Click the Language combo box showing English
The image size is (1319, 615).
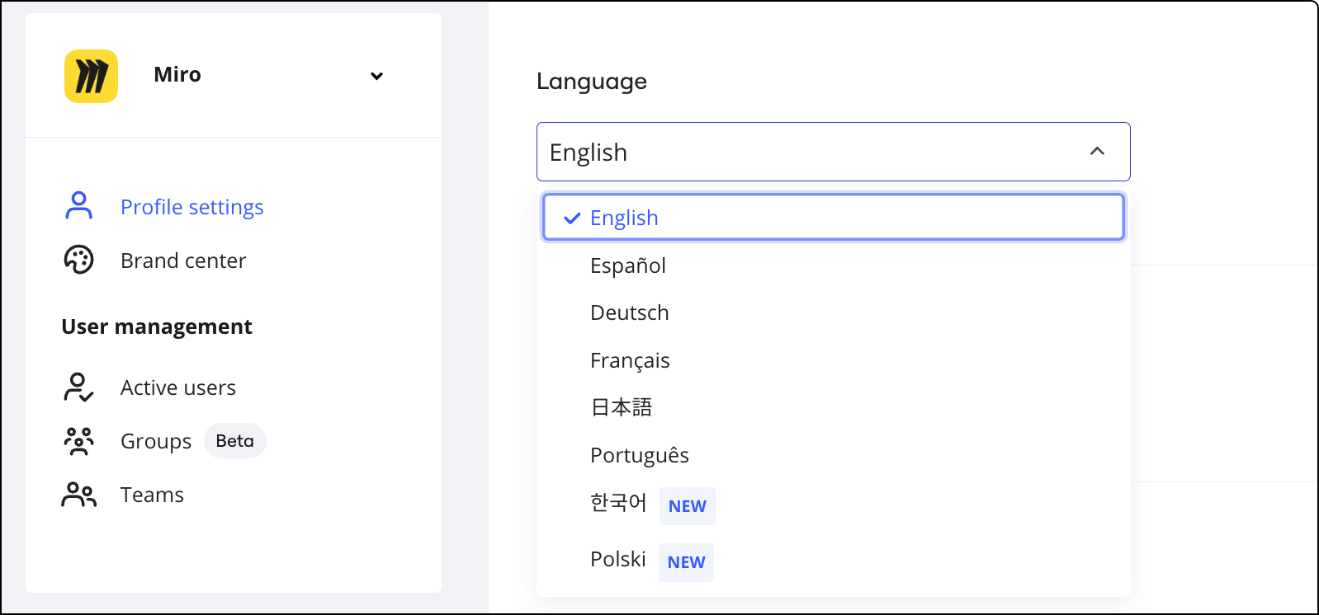pyautogui.click(x=809, y=152)
